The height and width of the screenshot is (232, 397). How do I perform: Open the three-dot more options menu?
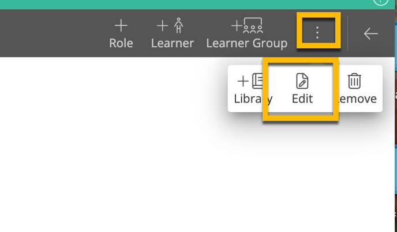pos(317,32)
